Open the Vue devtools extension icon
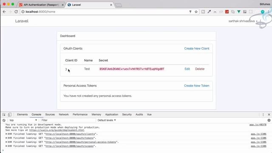 point(239,11)
